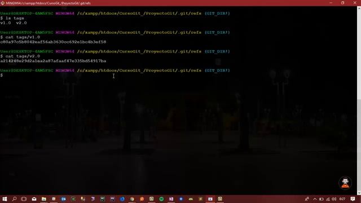
Task: Open network connections tray icon
Action: coord(328,199)
